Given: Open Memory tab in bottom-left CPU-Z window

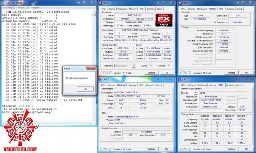Looking at the screenshot, I should [x=132, y=85].
